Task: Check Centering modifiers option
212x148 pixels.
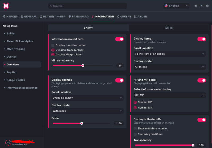Action: click(135, 134)
